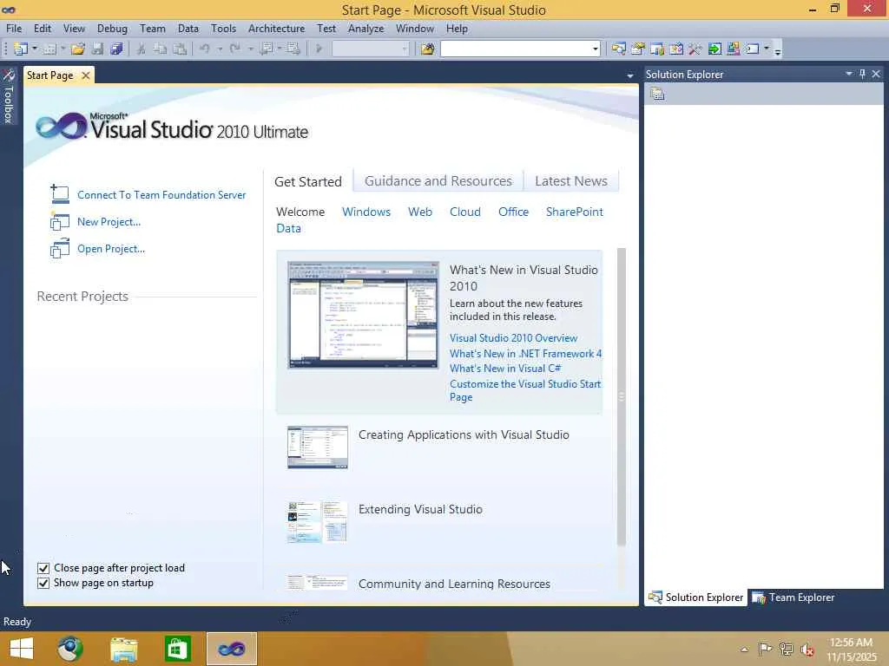Image resolution: width=889 pixels, height=666 pixels.
Task: Click the Undo arrow icon
Action: point(205,49)
